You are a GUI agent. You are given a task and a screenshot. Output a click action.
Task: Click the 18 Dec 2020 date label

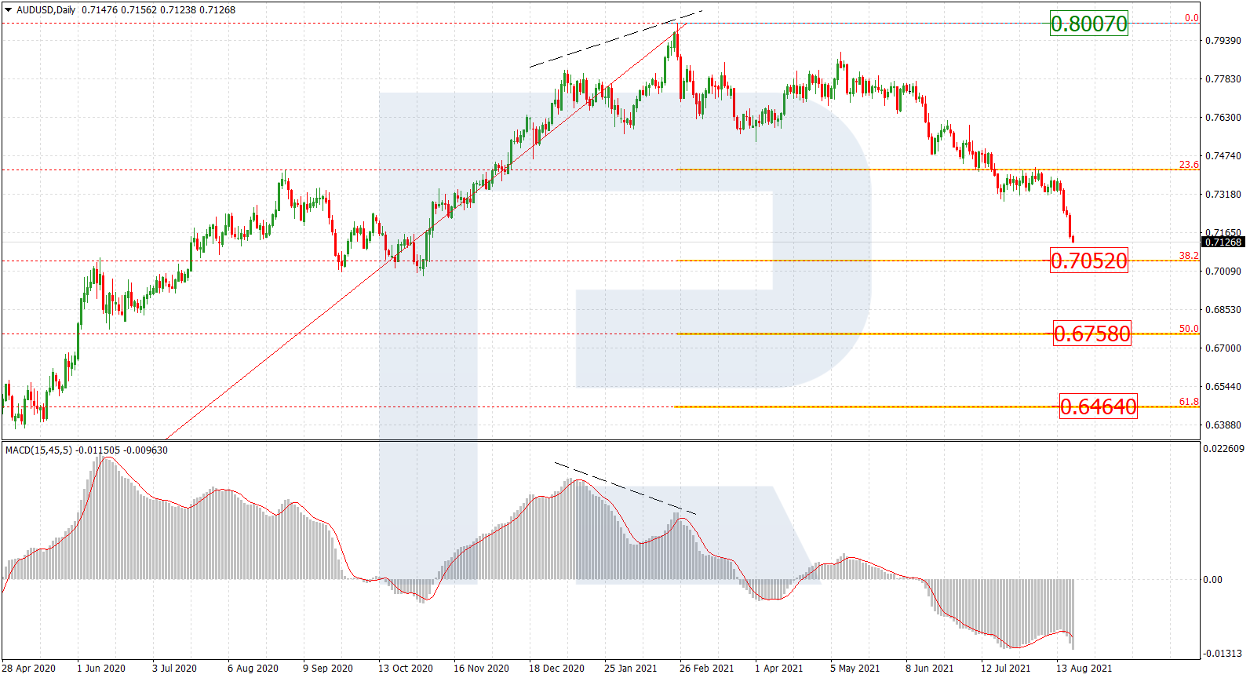(556, 669)
